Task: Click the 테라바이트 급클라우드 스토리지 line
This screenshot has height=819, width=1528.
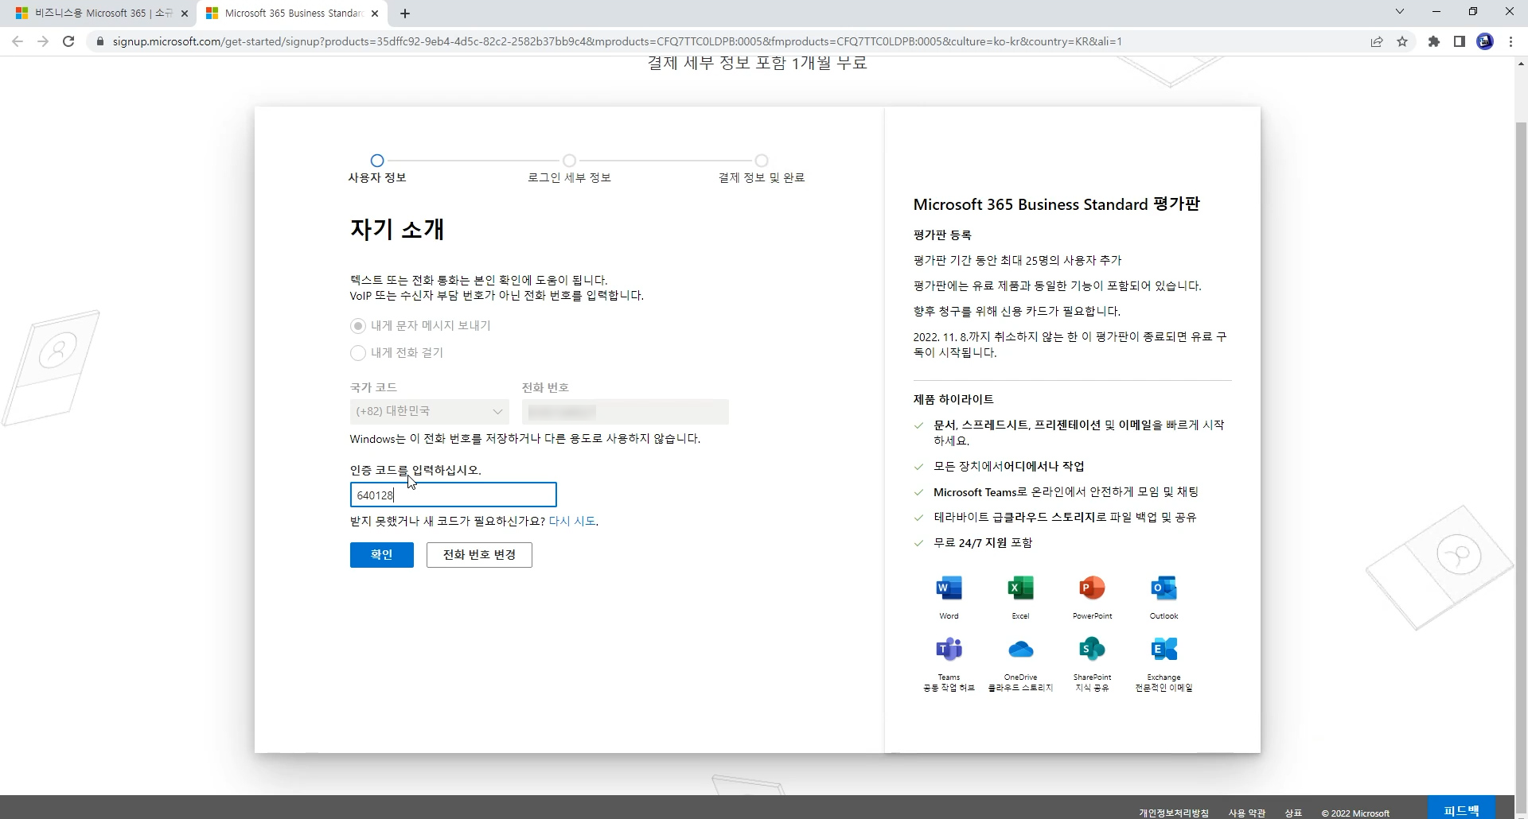Action: pyautogui.click(x=1065, y=517)
